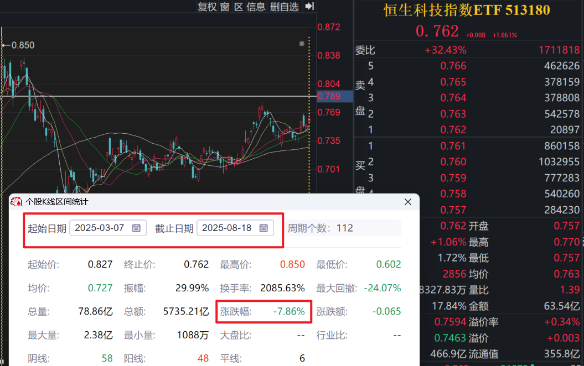Select buy level 1 price 0.761
584x366 pixels.
(x=453, y=146)
